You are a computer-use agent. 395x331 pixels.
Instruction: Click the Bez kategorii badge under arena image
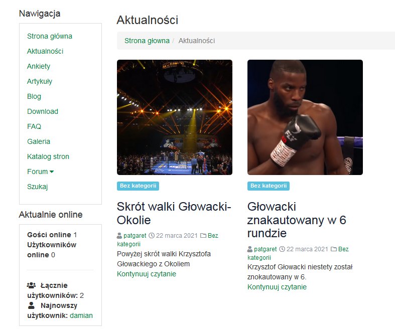tap(138, 186)
